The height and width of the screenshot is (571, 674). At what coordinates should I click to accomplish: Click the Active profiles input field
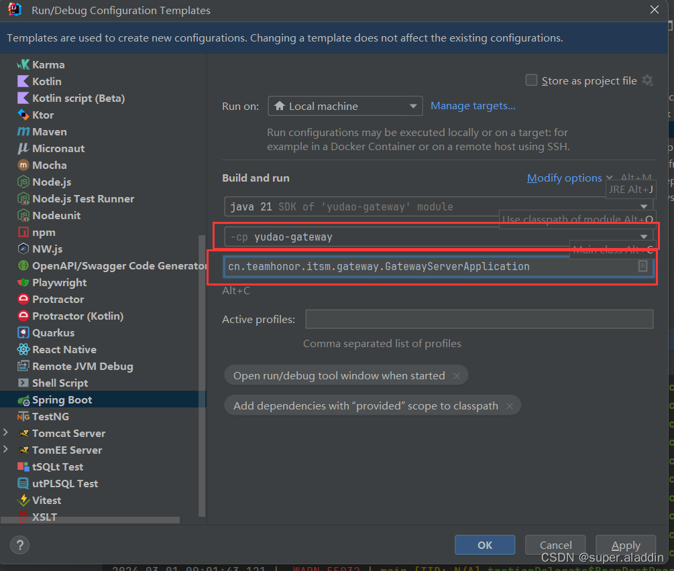click(x=480, y=319)
